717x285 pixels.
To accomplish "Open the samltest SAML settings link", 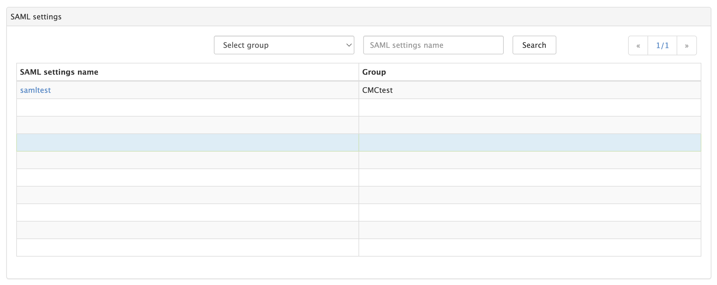I will (x=35, y=90).
